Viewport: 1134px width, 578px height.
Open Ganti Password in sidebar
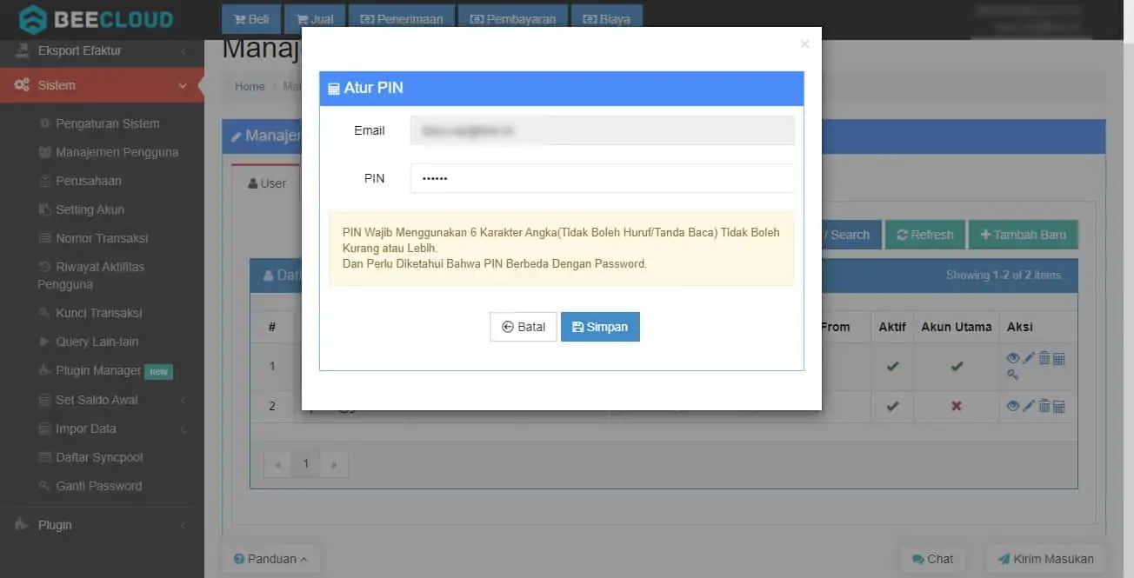(98, 486)
